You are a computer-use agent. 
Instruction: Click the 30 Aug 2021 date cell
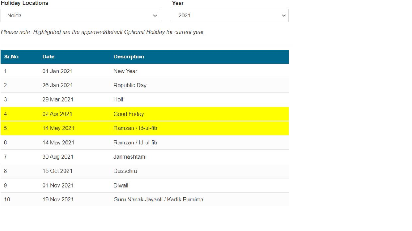58,157
